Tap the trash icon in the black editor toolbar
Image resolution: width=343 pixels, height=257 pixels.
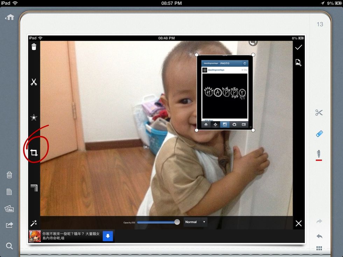coord(34,47)
